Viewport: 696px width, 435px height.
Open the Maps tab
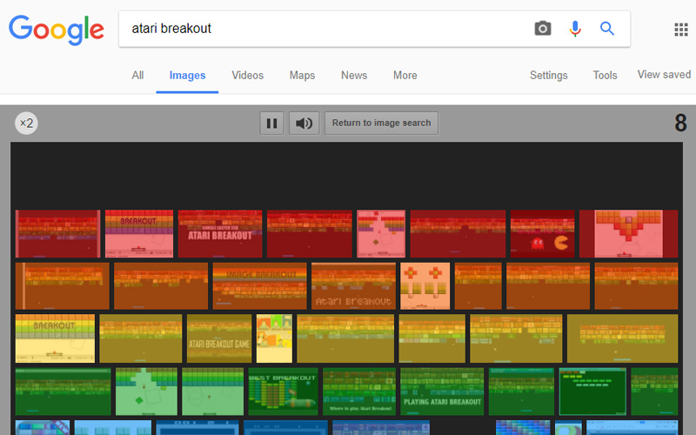click(302, 76)
